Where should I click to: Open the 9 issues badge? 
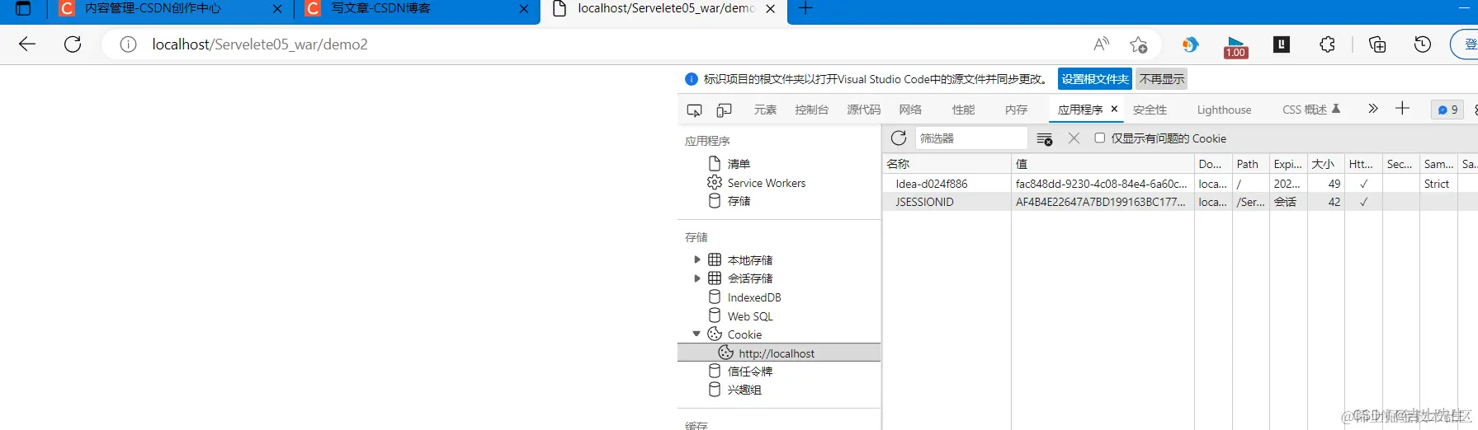coord(1447,110)
